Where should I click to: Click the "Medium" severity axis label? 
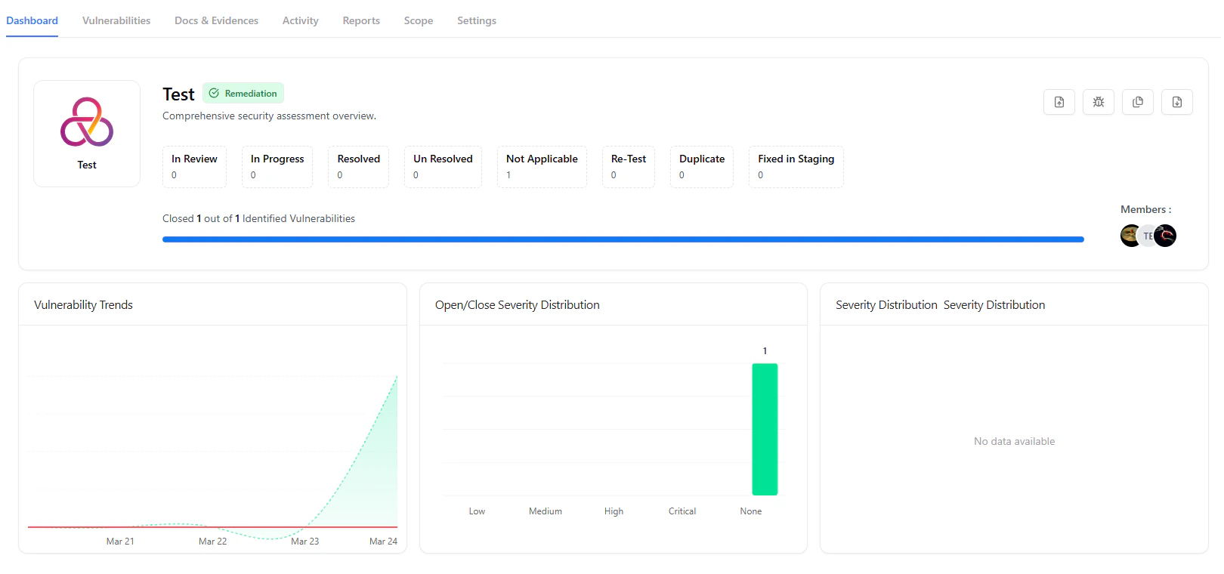[x=546, y=511]
